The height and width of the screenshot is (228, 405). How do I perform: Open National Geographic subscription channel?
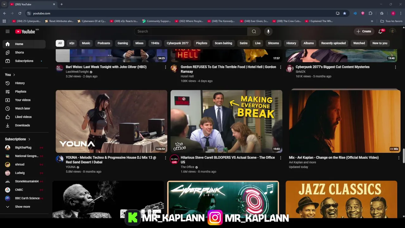(x=24, y=156)
